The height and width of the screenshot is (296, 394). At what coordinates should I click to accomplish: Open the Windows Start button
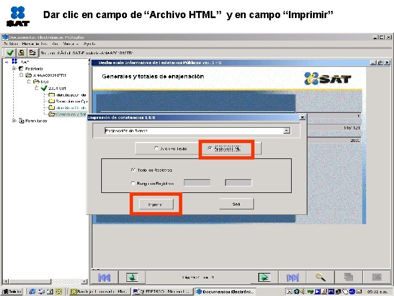(x=12, y=292)
